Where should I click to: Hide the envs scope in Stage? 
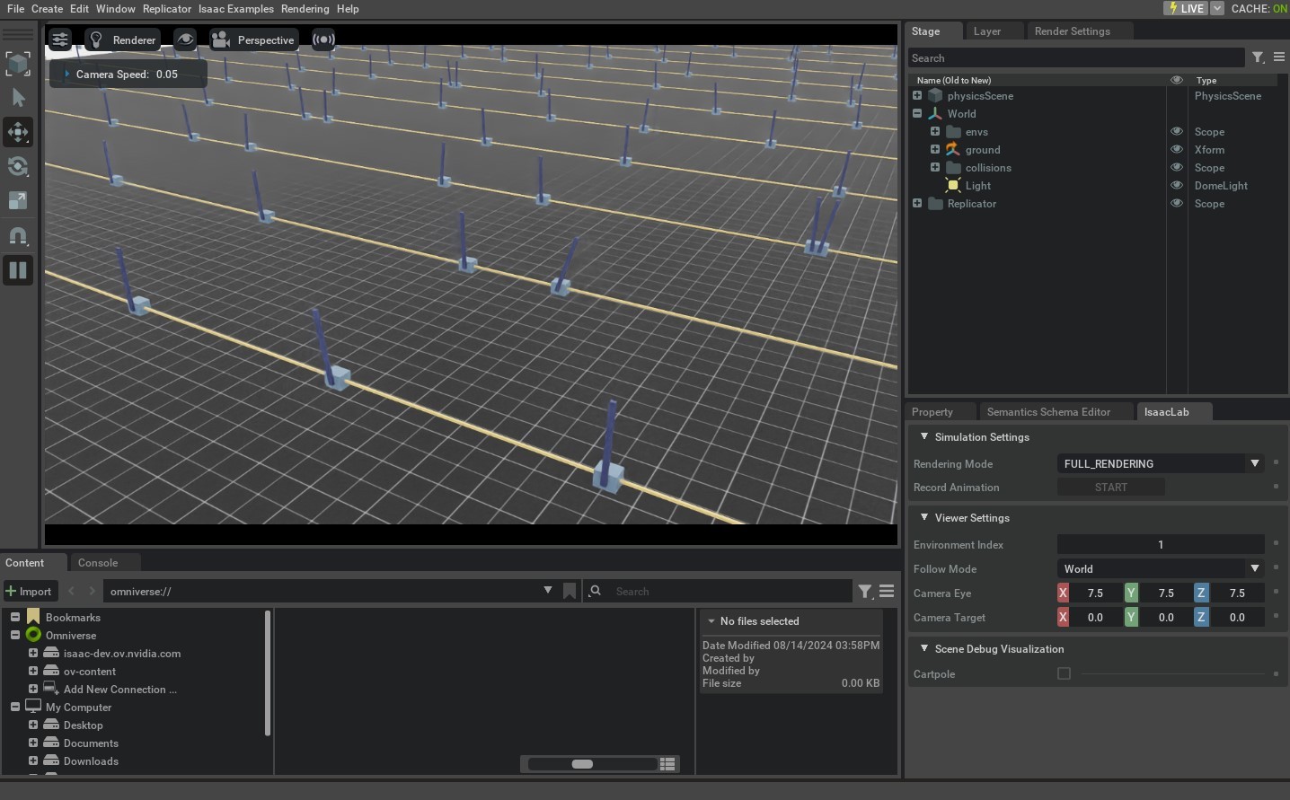(x=1176, y=132)
